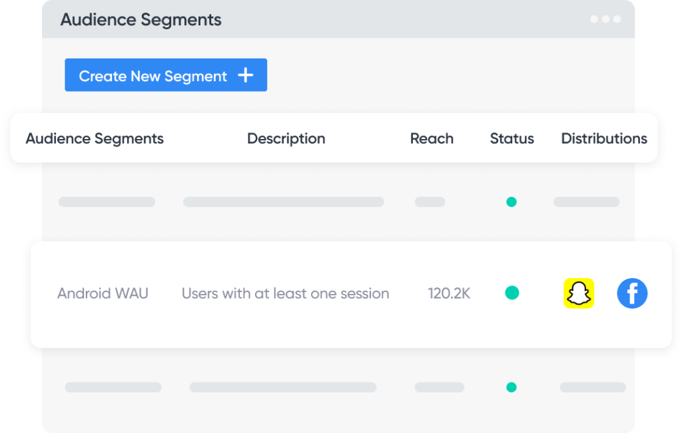682x433 pixels.
Task: Sort by the Distributions column header
Action: coord(603,138)
